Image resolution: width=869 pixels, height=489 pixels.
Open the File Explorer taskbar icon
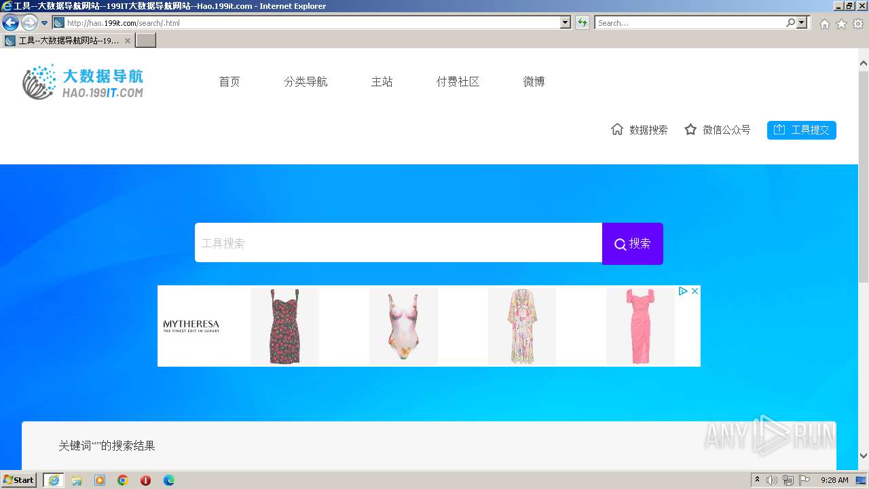coord(77,480)
